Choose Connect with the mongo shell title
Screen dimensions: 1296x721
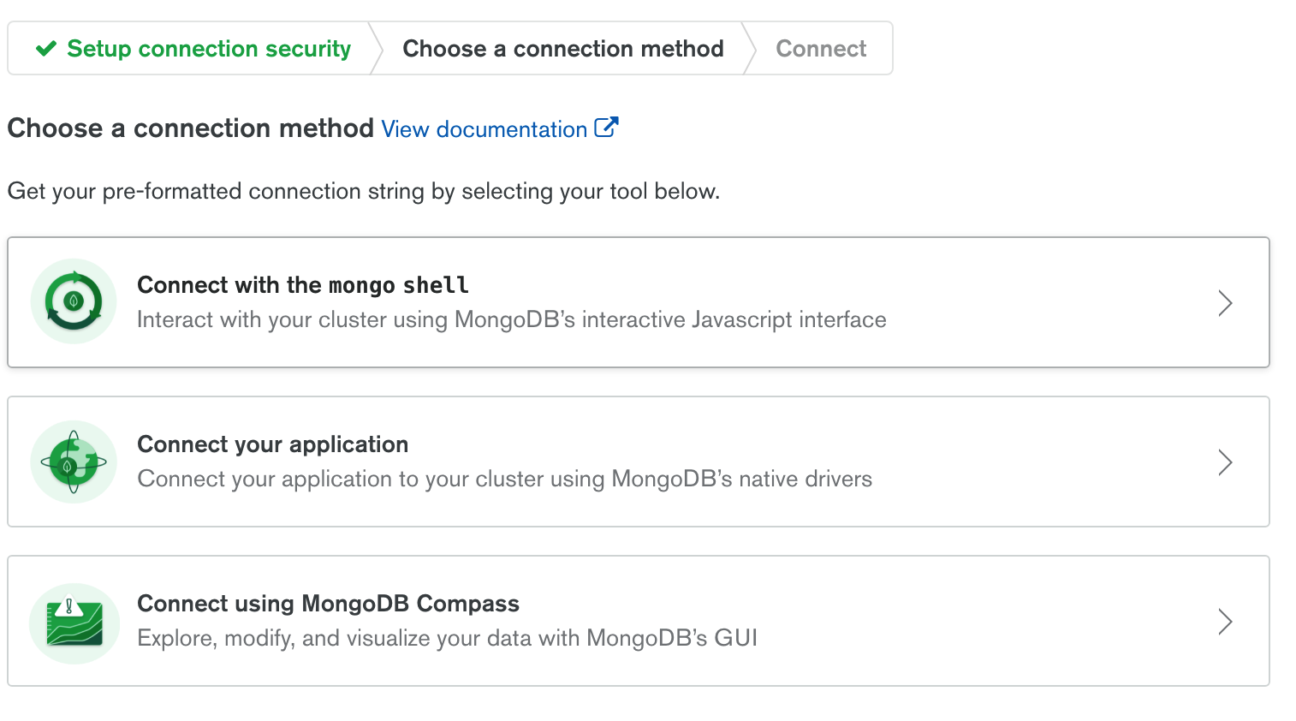click(303, 285)
